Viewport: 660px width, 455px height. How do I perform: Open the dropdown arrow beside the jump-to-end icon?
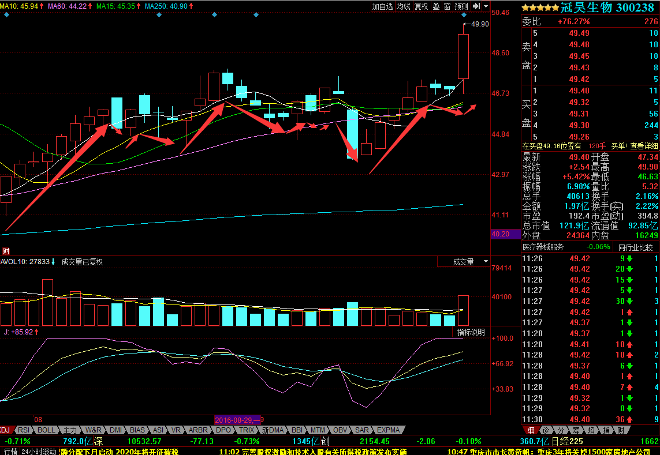pyautogui.click(x=486, y=6)
